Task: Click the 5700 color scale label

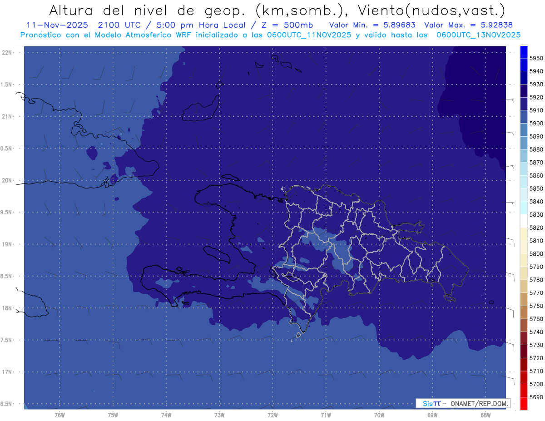Action: click(x=536, y=384)
